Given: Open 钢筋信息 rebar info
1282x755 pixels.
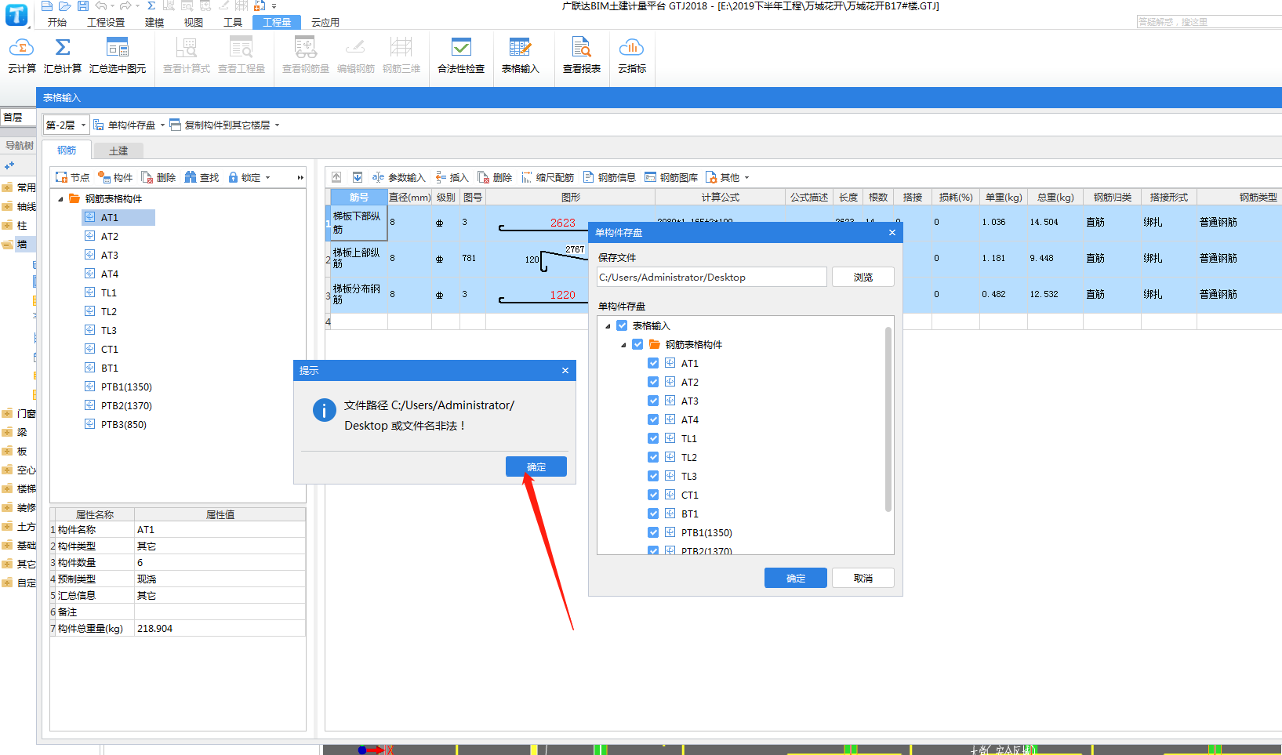Looking at the screenshot, I should [609, 178].
